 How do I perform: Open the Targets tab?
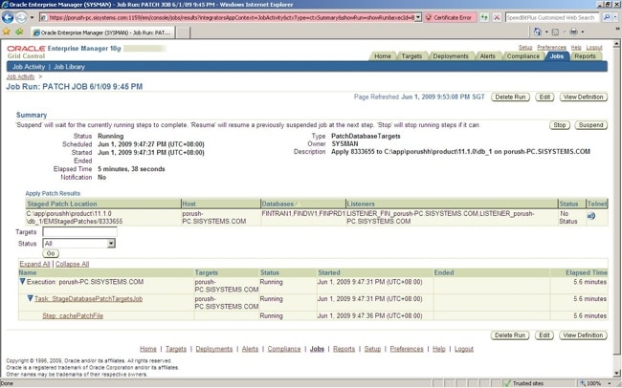(x=411, y=56)
